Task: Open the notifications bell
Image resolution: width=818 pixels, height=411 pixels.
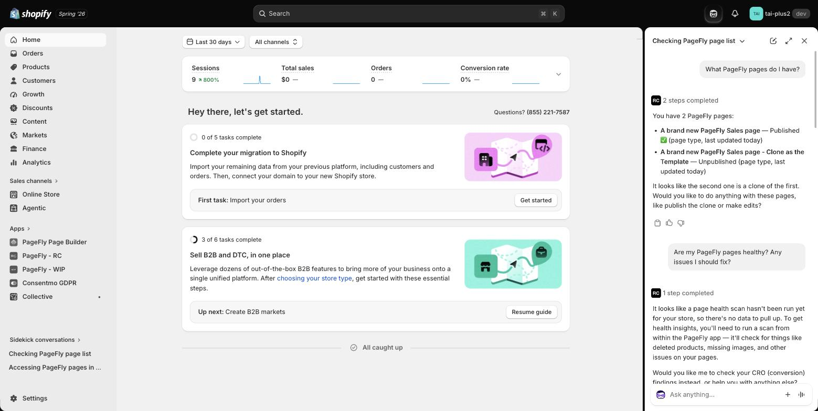Action: [735, 14]
